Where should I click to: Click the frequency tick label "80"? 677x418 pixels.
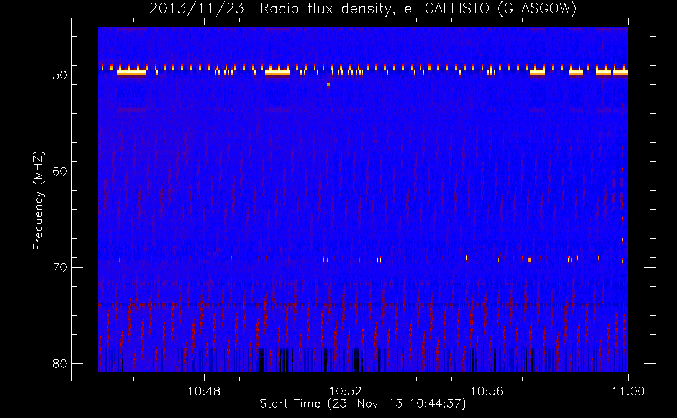pos(60,364)
